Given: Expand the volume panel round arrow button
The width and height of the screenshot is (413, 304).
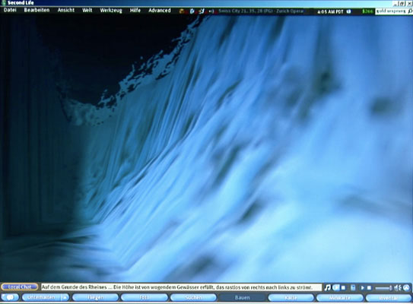Looking at the screenshot, I should point(406,288).
